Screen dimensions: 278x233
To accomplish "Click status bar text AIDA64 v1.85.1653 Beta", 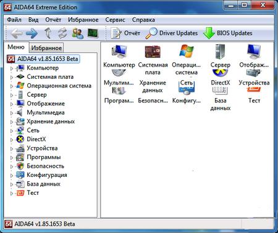I will tap(44, 224).
